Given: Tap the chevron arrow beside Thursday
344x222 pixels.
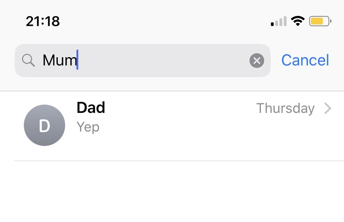Looking at the screenshot, I should pyautogui.click(x=328, y=109).
